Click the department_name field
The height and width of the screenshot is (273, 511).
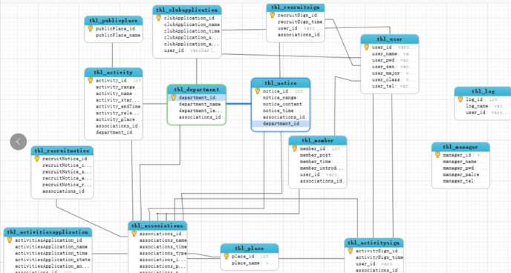click(200, 104)
